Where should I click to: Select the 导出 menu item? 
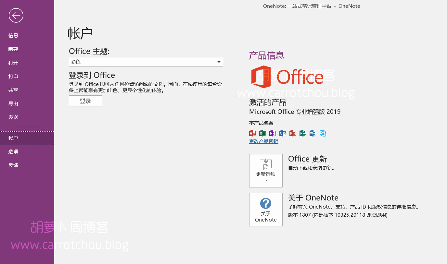27,104
